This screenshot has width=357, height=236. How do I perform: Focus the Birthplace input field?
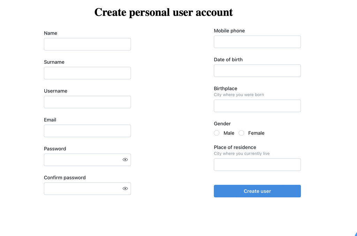[257, 106]
